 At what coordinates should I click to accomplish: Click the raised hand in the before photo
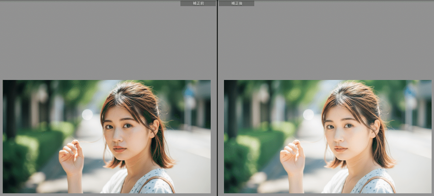[x=71, y=156]
